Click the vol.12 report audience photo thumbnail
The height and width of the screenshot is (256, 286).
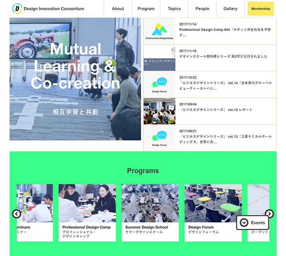159,111
